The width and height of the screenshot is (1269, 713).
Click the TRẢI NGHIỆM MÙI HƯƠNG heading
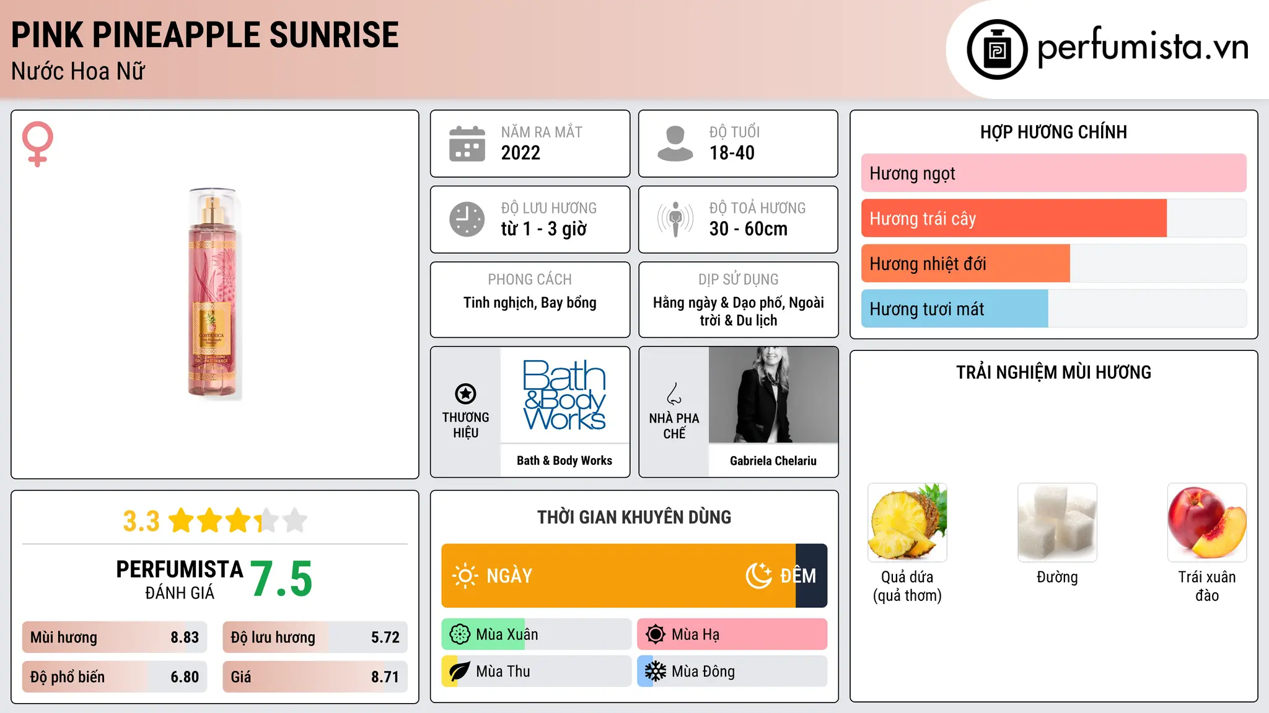click(x=1053, y=372)
